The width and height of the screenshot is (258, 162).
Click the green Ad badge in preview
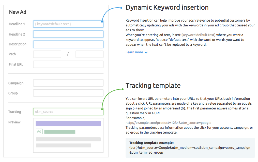[x=39, y=132]
